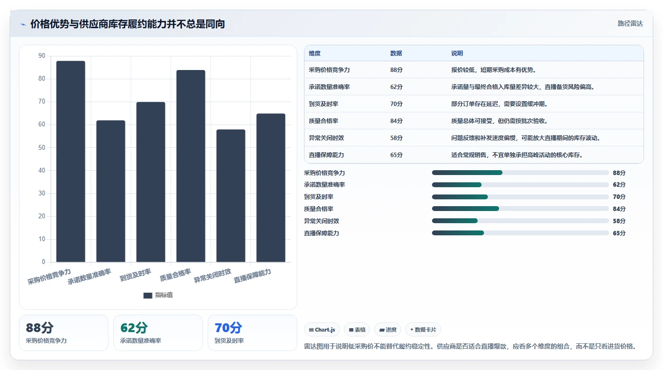The image size is (663, 370).
Task: Click the 到货及时率 bar in the chart
Action: (x=151, y=182)
